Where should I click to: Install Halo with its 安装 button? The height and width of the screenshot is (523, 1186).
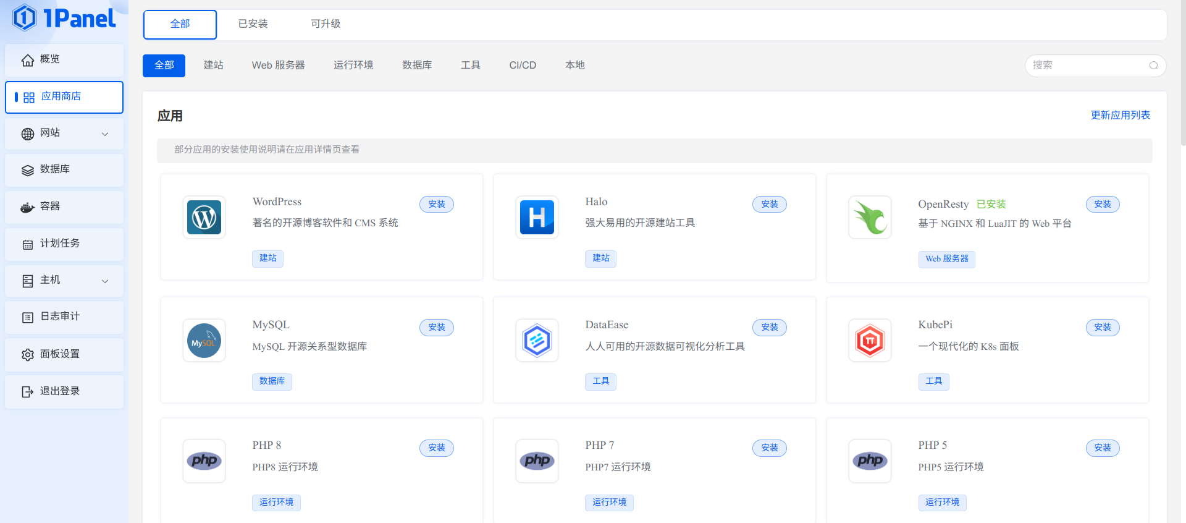770,205
